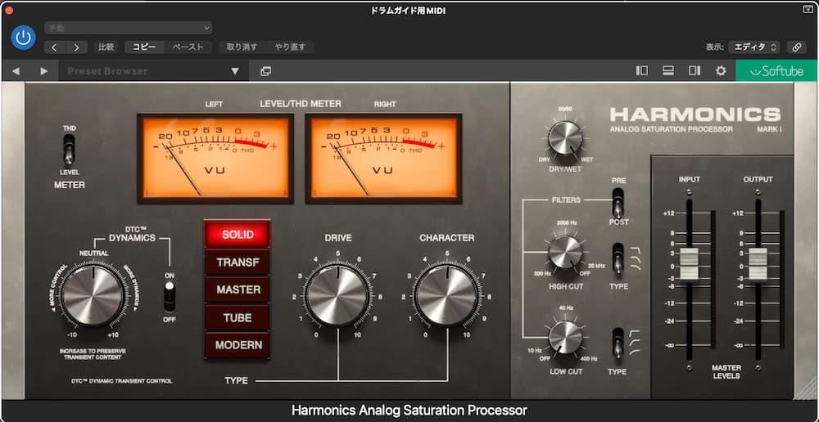Go to next preset with right chevron

click(x=76, y=47)
